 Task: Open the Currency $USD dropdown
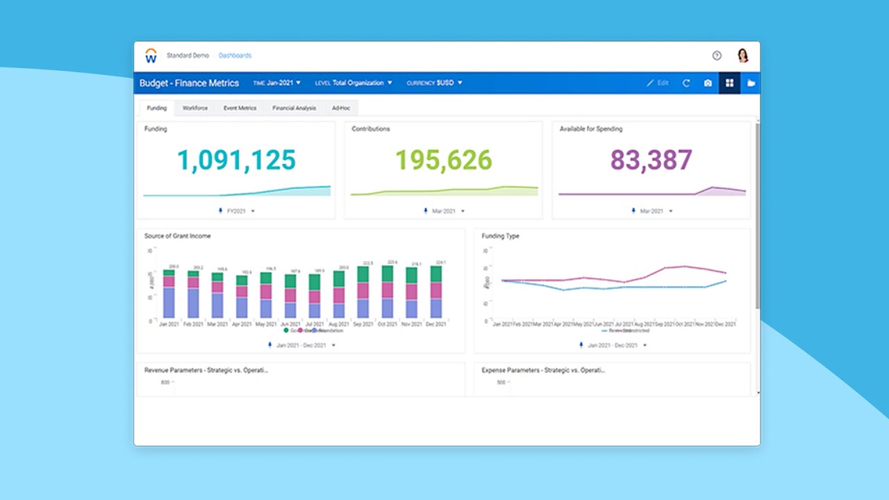click(434, 83)
